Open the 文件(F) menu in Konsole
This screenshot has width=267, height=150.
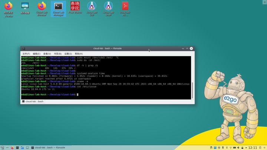pyautogui.click(x=26, y=54)
